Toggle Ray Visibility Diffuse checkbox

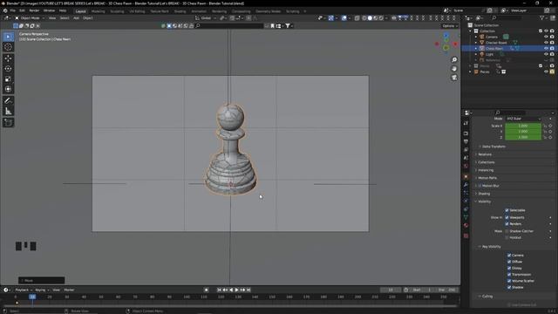click(509, 262)
